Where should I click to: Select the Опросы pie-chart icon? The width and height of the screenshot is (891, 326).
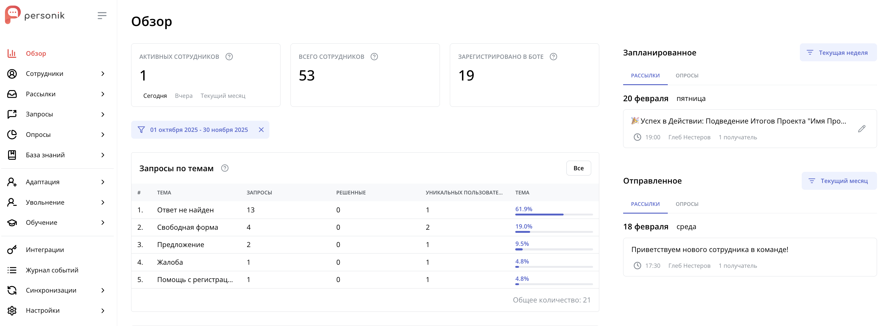click(x=12, y=134)
